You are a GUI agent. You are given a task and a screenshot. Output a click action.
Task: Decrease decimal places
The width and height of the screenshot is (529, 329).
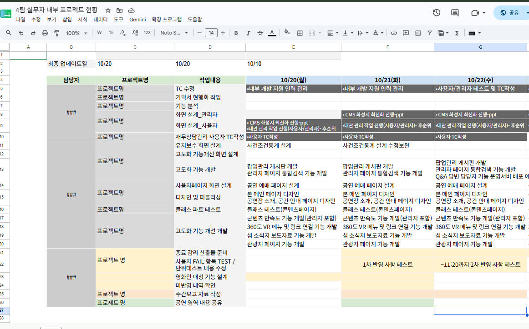point(123,33)
